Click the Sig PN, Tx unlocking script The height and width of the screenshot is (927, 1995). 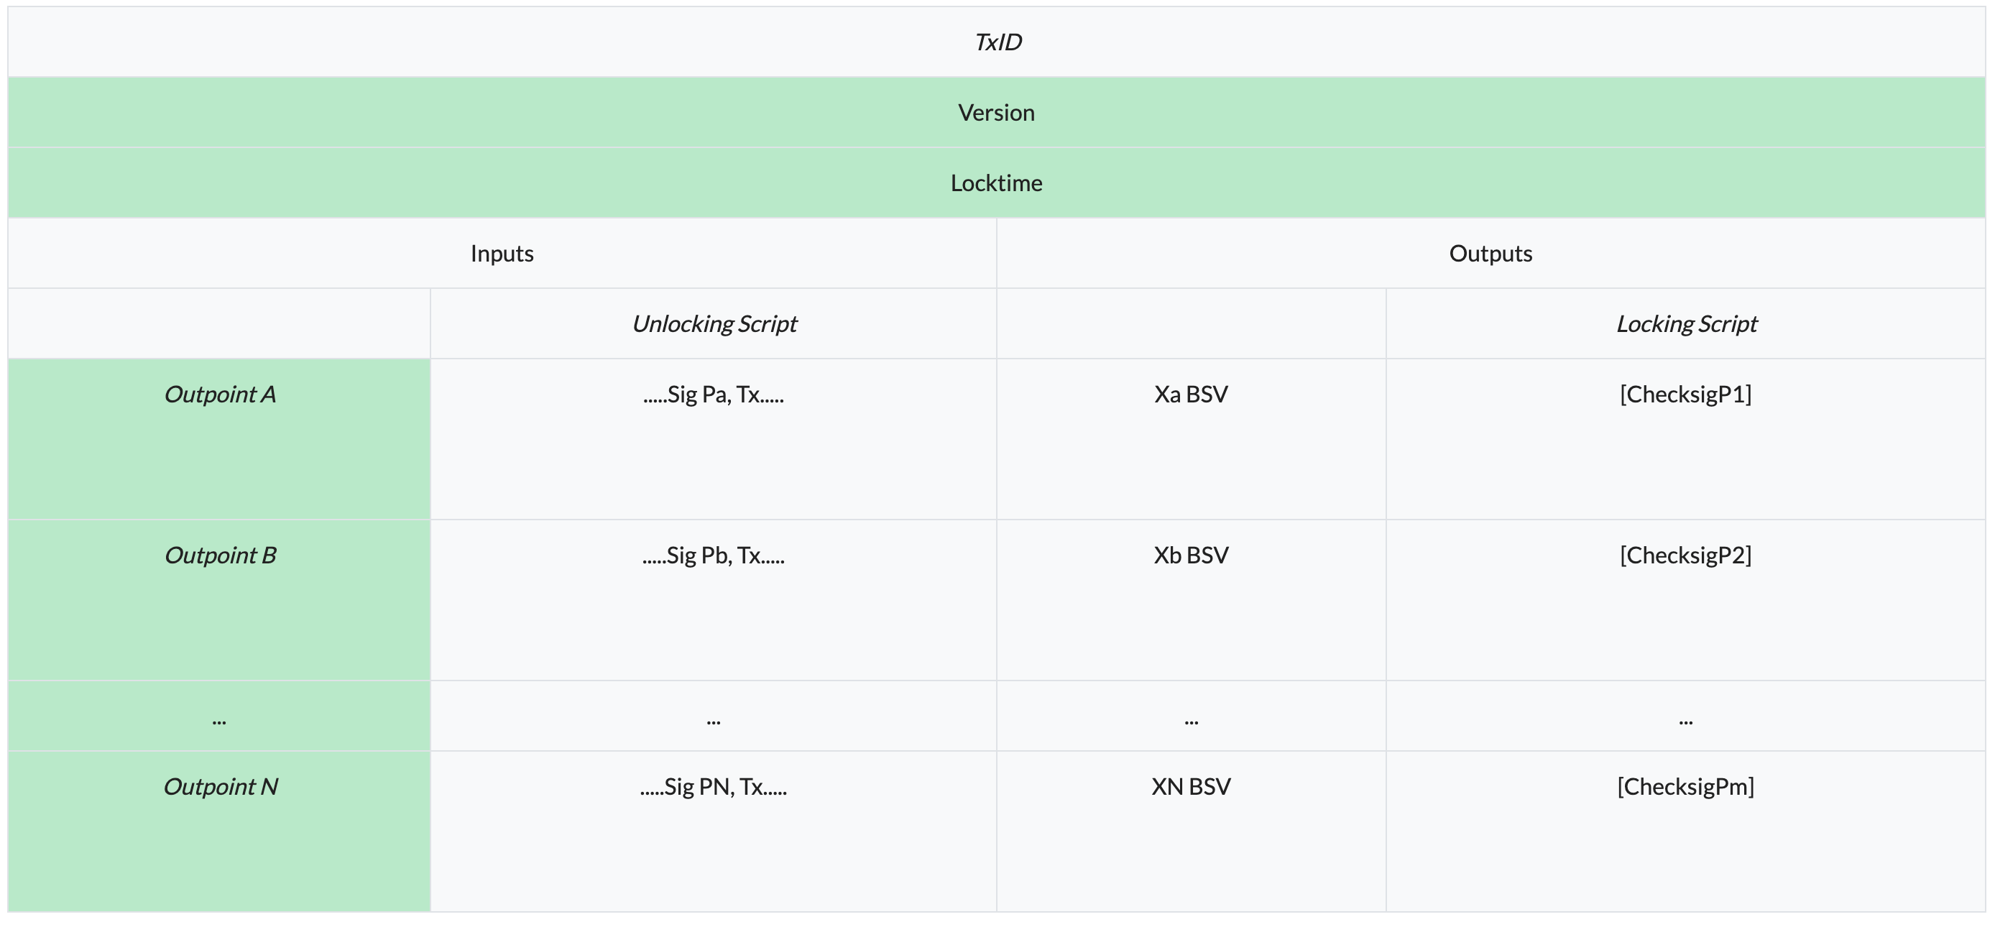714,788
